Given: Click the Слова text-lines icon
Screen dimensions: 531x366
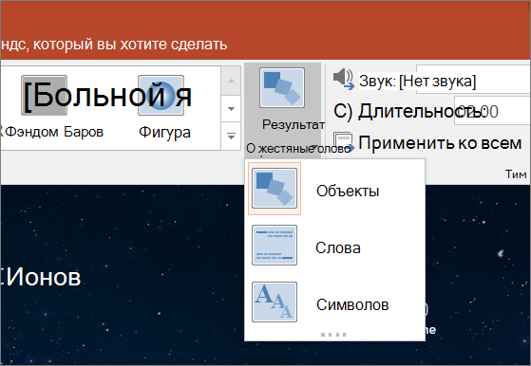Looking at the screenshot, I should [x=275, y=246].
